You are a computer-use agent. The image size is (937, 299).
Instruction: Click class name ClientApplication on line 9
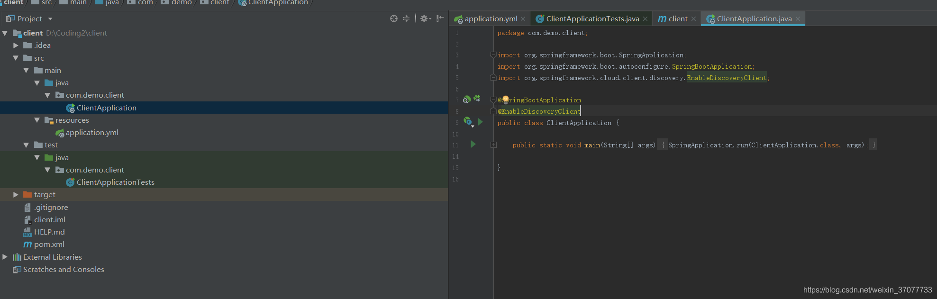coord(579,123)
